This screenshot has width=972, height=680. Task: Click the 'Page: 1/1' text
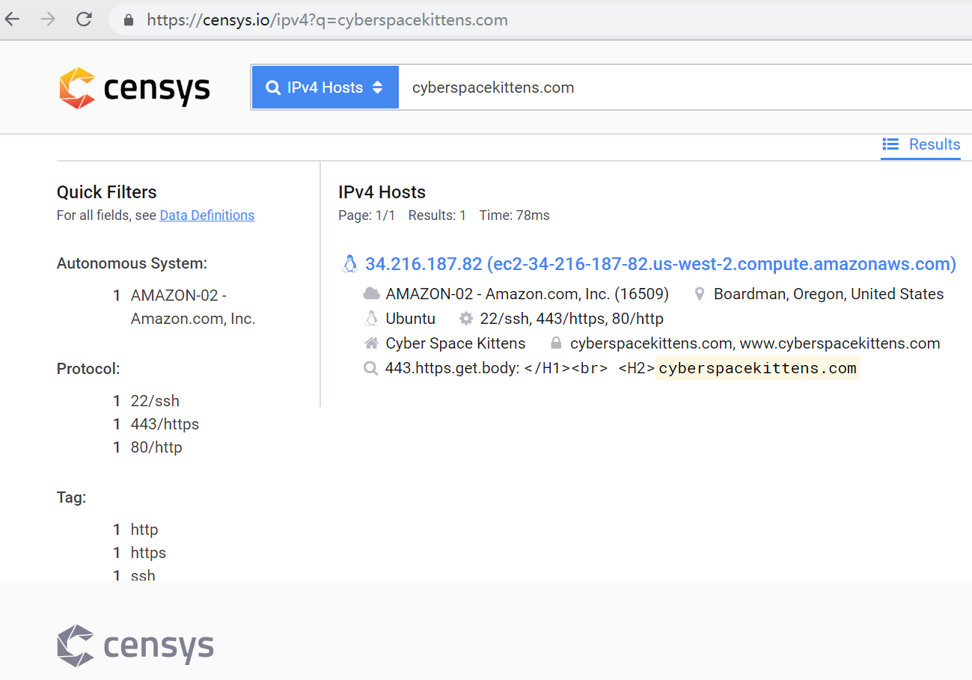pos(367,215)
